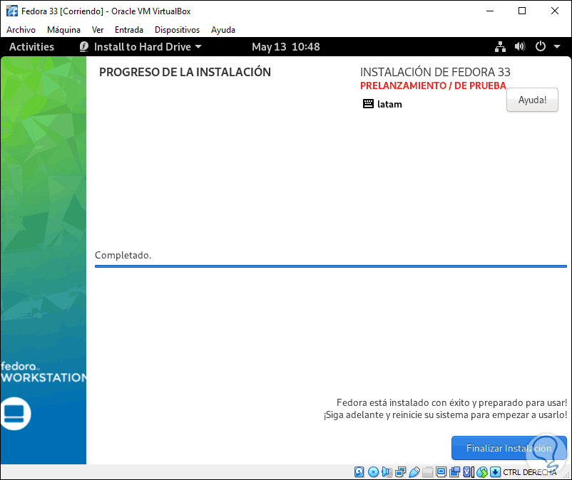Open the Ayuda menu in VirtualBox
The height and width of the screenshot is (480, 572).
pos(223,30)
